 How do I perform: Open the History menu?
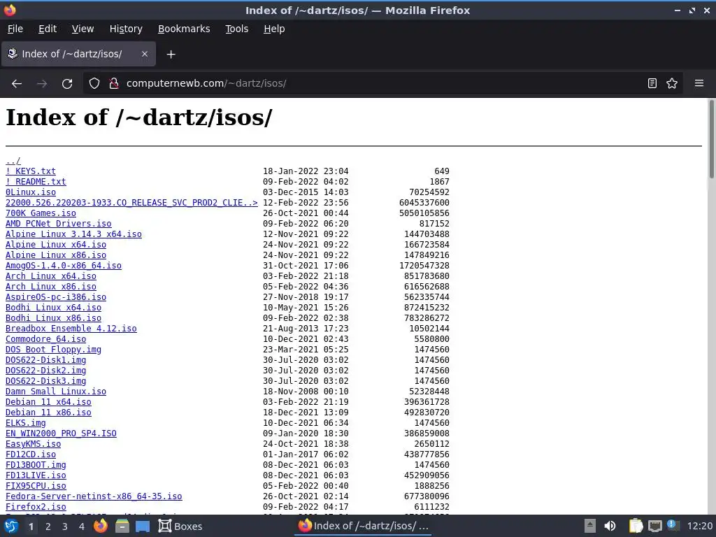(x=126, y=29)
